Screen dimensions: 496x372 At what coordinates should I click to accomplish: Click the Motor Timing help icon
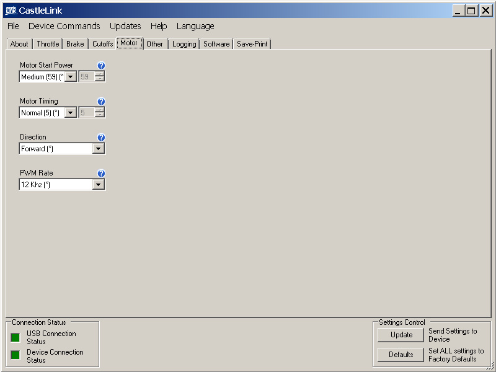pyautogui.click(x=102, y=102)
